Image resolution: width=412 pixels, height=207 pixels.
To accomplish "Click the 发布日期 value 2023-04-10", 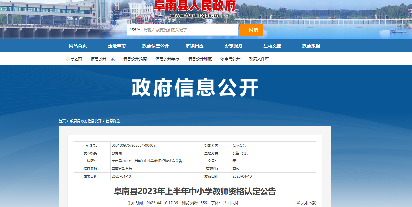I will click(242, 176).
